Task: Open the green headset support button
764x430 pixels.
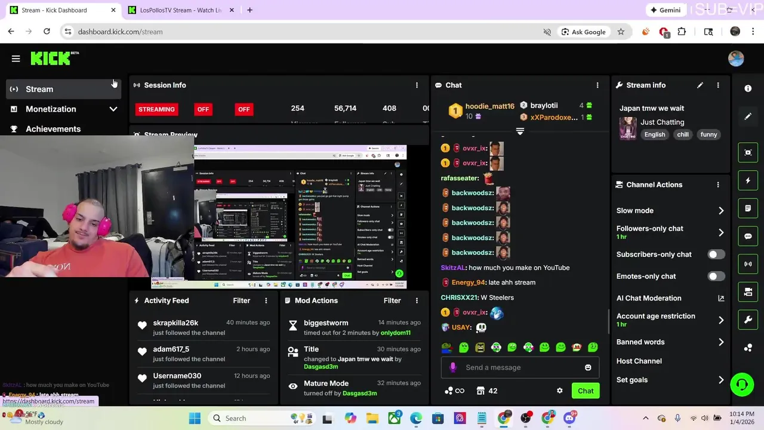Action: pyautogui.click(x=742, y=384)
